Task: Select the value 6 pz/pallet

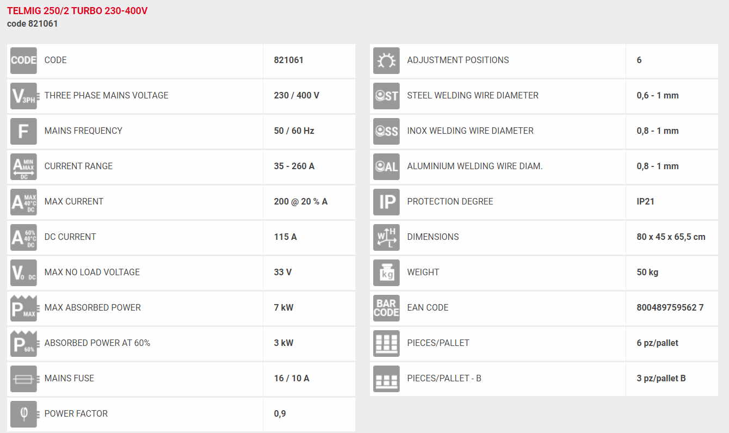Action: [x=658, y=343]
